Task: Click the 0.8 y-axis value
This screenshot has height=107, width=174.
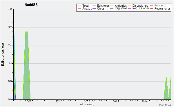Action: [10, 81]
